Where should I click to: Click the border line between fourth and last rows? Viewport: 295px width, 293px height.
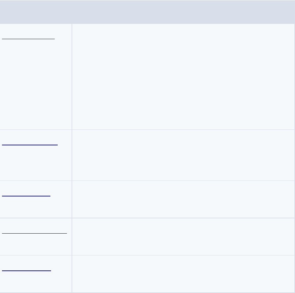(x=147, y=256)
